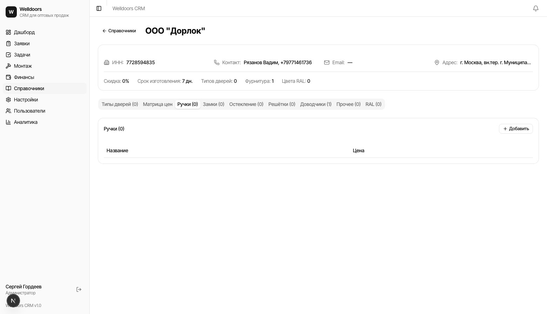Click the Финансы wallet icon

(x=8, y=77)
